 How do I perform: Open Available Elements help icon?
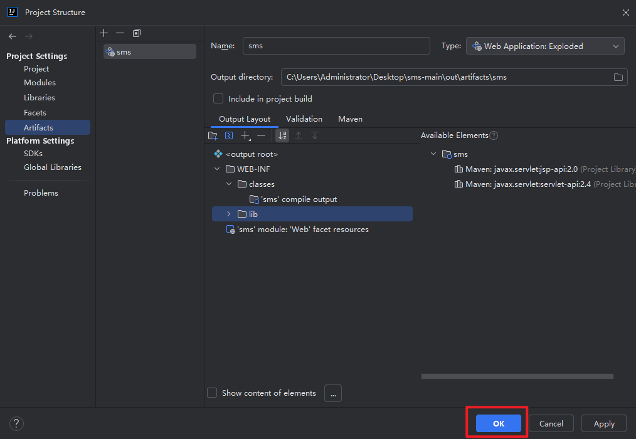pyautogui.click(x=494, y=135)
